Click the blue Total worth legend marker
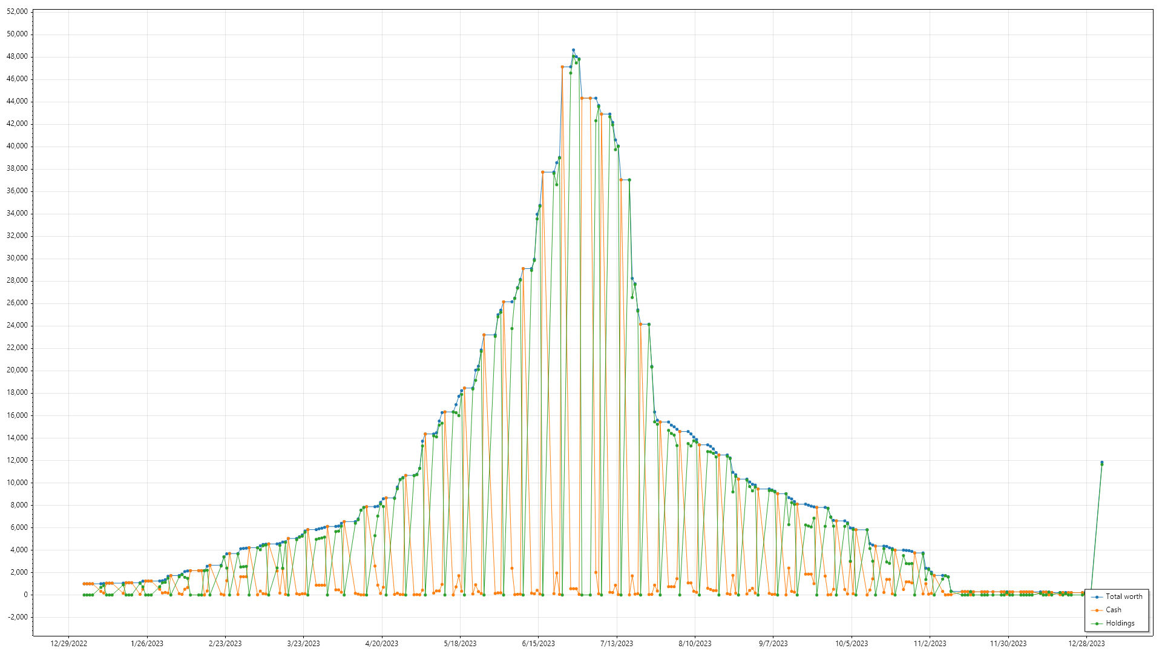1162x654 pixels. [x=1097, y=597]
